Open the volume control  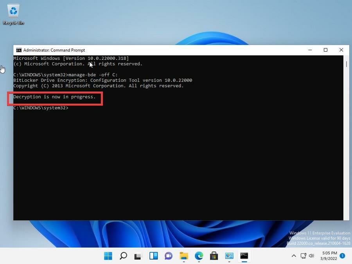point(312,256)
